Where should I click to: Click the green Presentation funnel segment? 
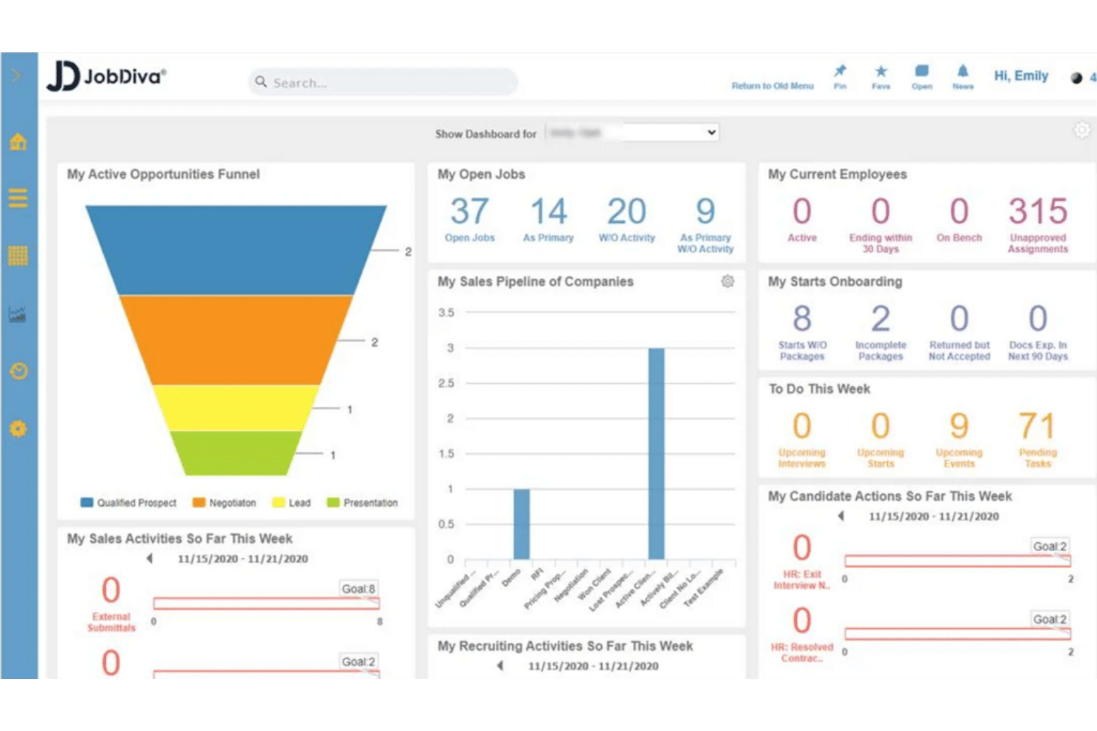pyautogui.click(x=236, y=453)
